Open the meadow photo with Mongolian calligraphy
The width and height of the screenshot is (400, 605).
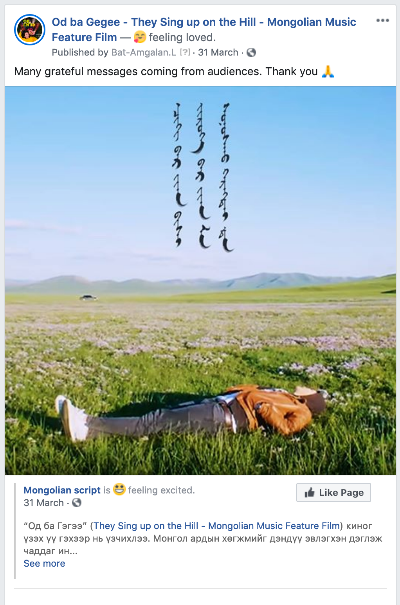point(200,281)
